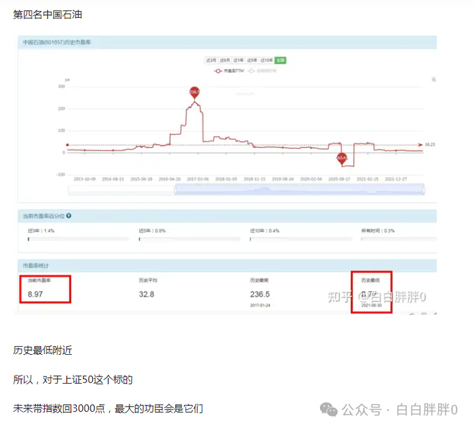Click the left handle of chart zoom slider
The image size is (473, 429).
(x=175, y=191)
